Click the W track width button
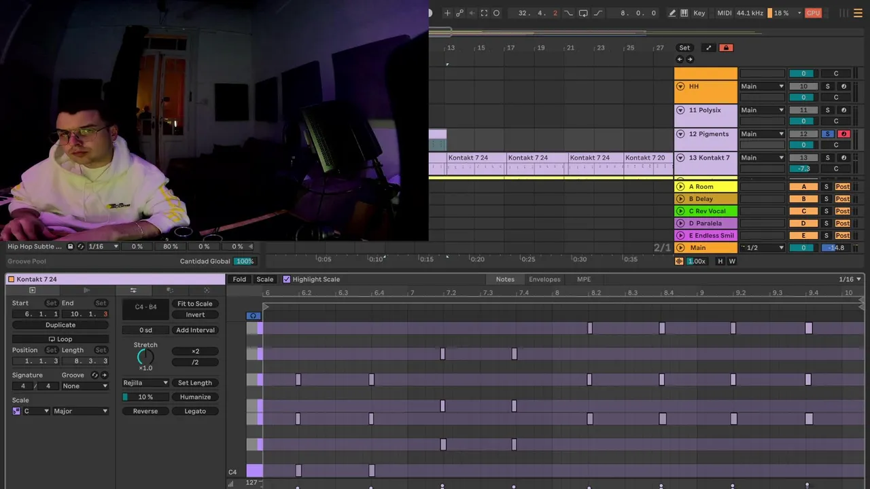Screen dimensions: 870x489 tap(732, 261)
